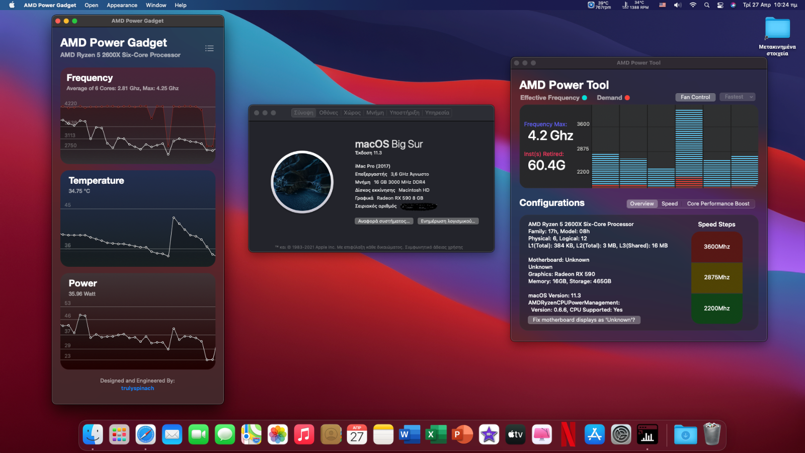Open the Open menu in menu bar
Screen dimensions: 805x453
point(91,5)
